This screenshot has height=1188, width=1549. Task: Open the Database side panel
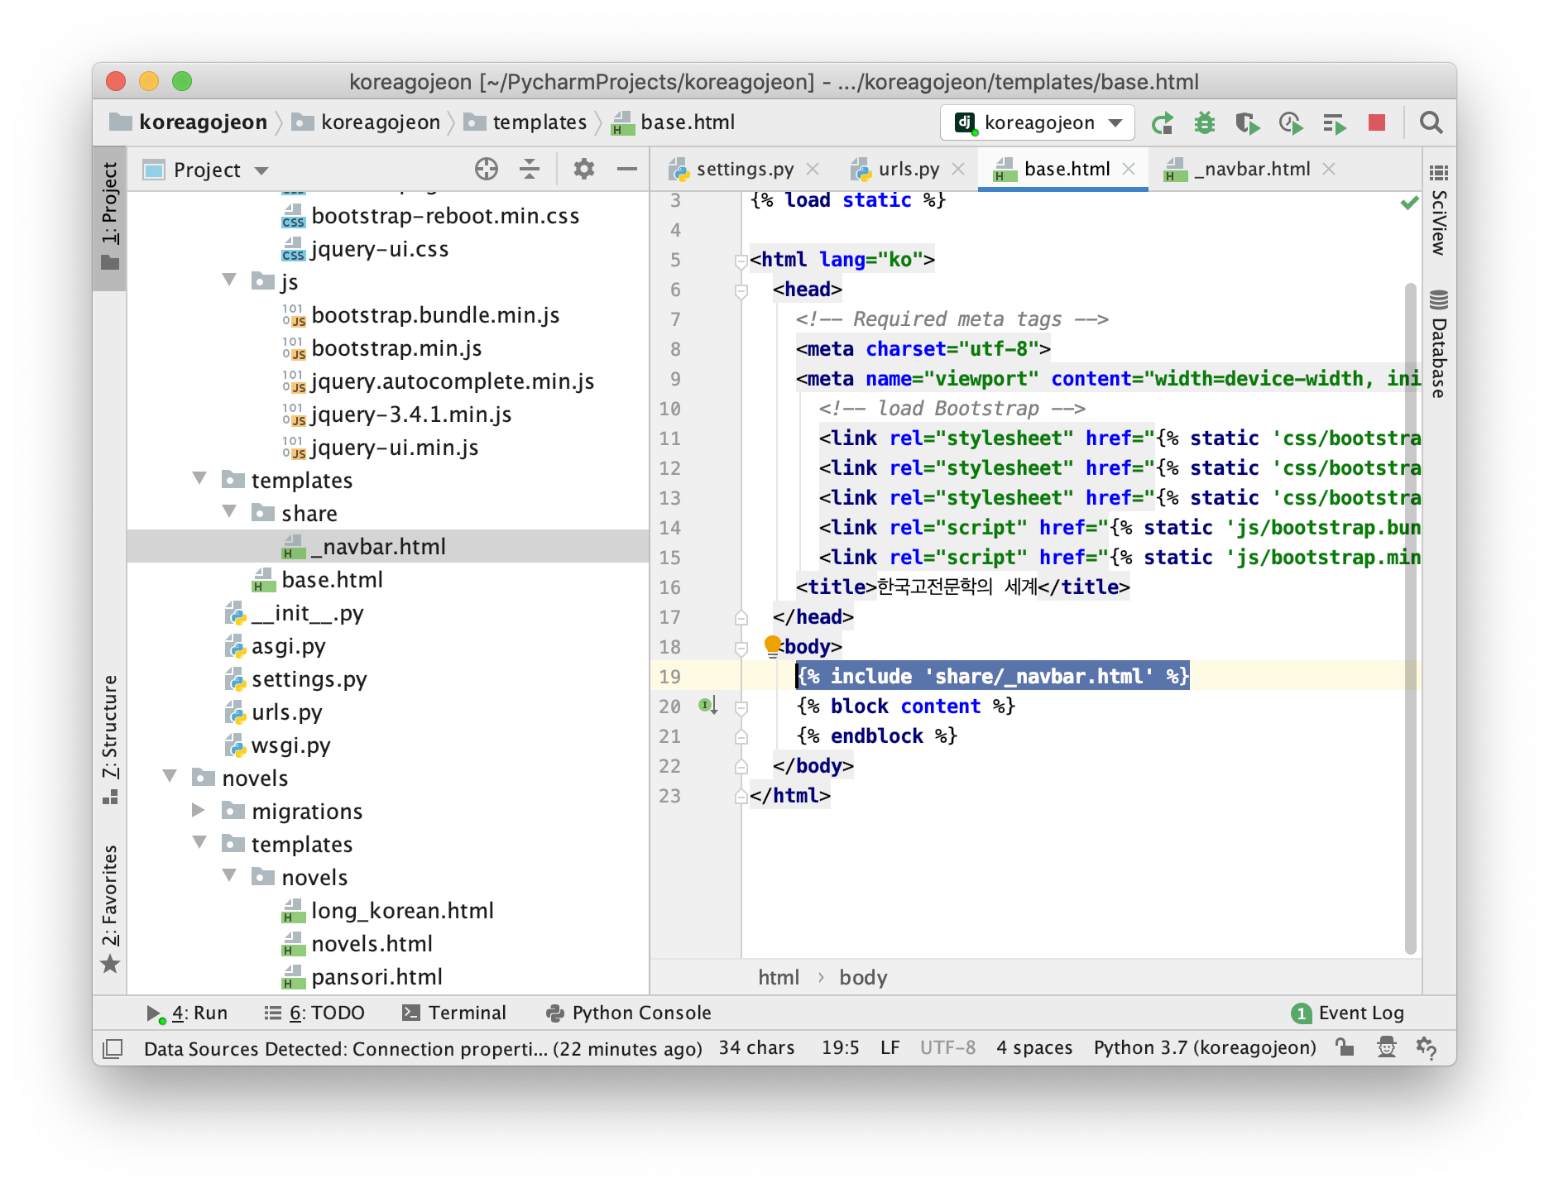coord(1439,346)
